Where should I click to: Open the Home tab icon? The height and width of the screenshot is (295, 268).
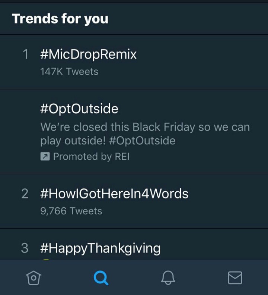[33, 278]
